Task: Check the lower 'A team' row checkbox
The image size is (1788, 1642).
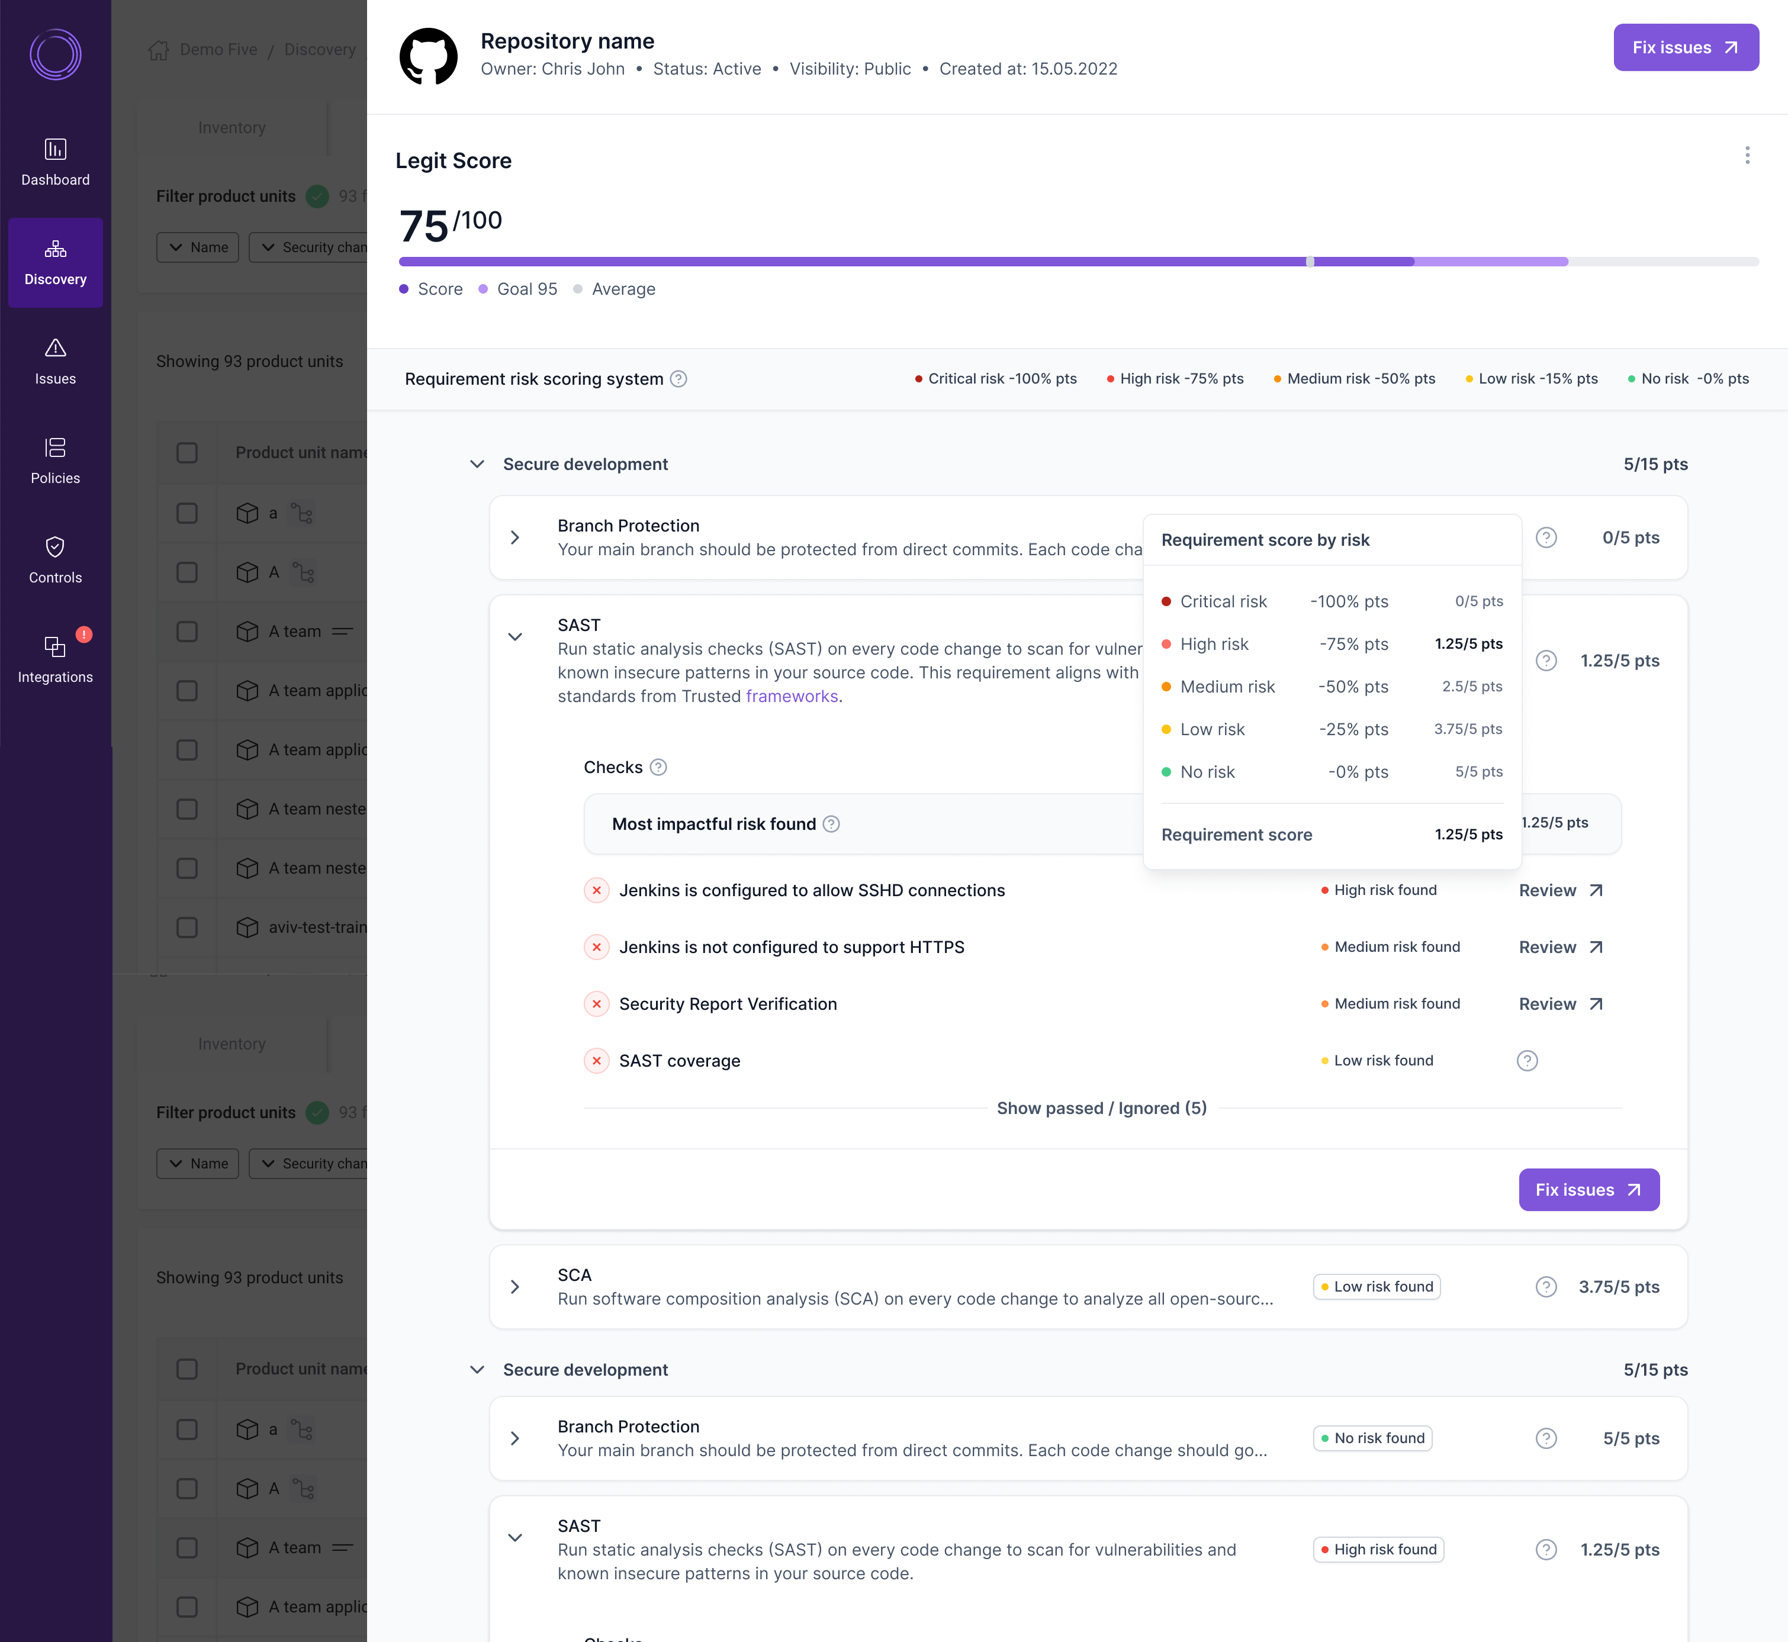Action: coord(186,1547)
